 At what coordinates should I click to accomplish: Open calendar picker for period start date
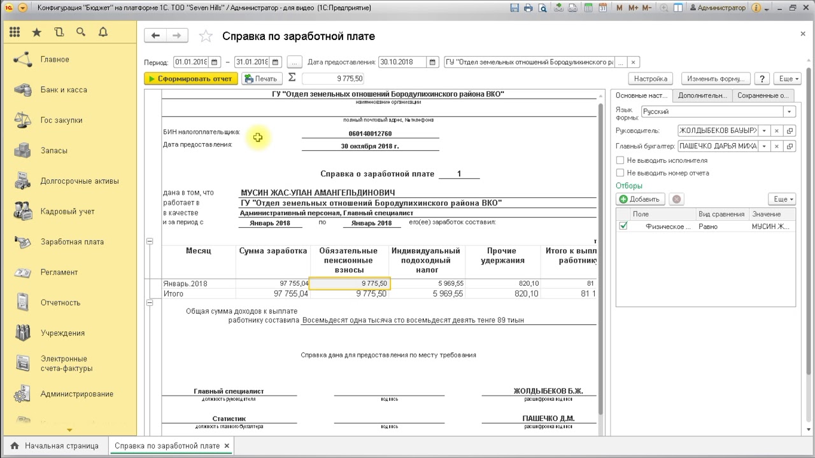point(215,62)
